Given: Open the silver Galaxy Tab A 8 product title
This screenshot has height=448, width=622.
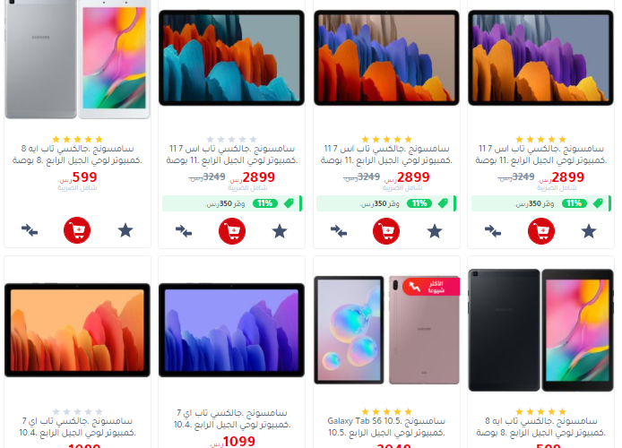Looking at the screenshot, I should [77, 154].
